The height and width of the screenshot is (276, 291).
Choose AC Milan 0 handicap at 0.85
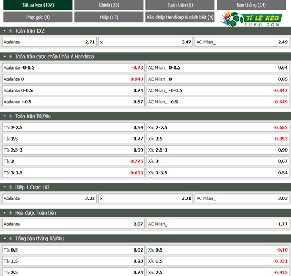click(x=218, y=79)
